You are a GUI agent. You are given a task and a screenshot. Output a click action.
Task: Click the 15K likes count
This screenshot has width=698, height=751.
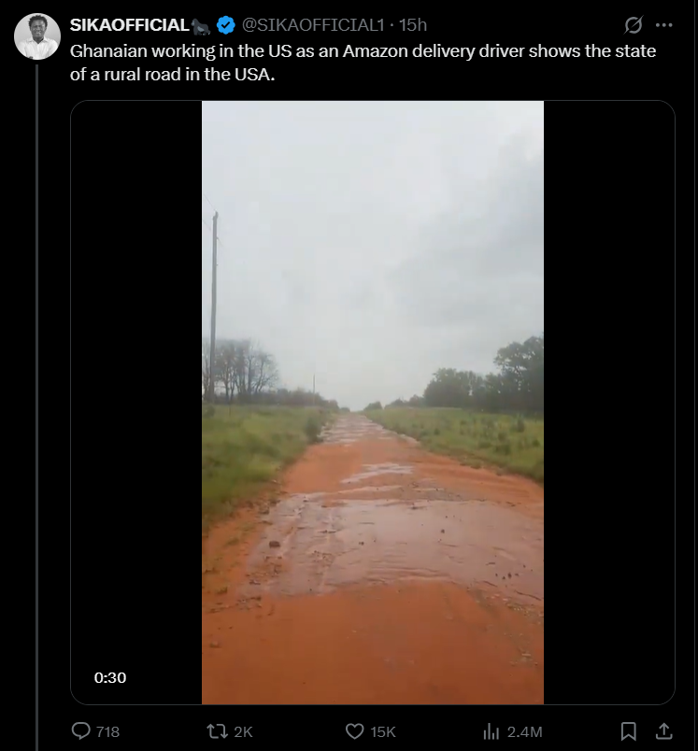(383, 731)
